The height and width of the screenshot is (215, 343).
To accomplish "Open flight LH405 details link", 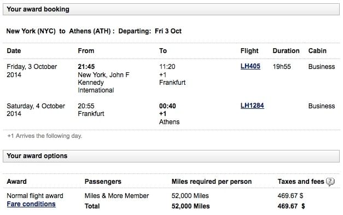I will [250, 66].
